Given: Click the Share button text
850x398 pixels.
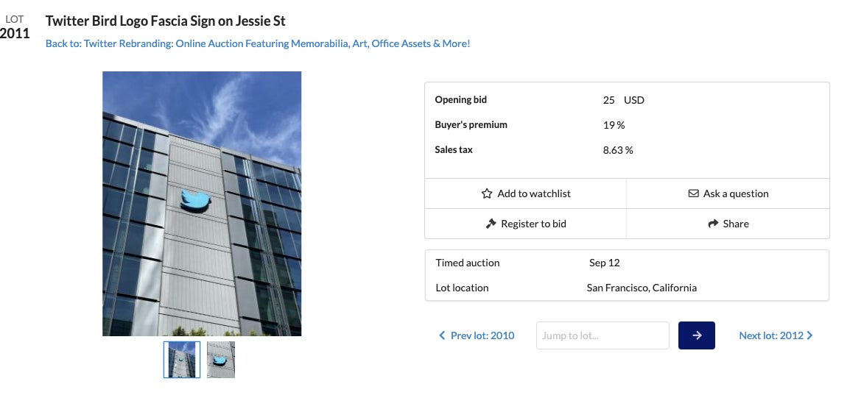Looking at the screenshot, I should coord(736,224).
